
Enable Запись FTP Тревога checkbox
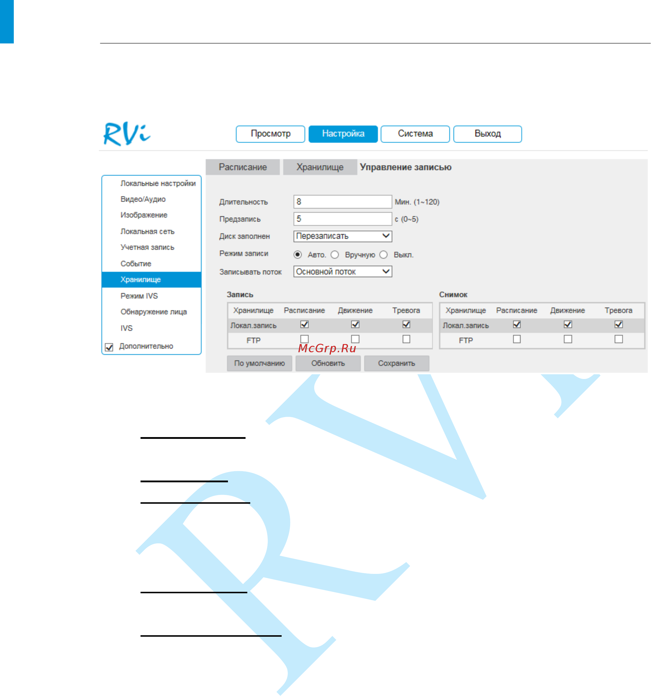click(406, 339)
